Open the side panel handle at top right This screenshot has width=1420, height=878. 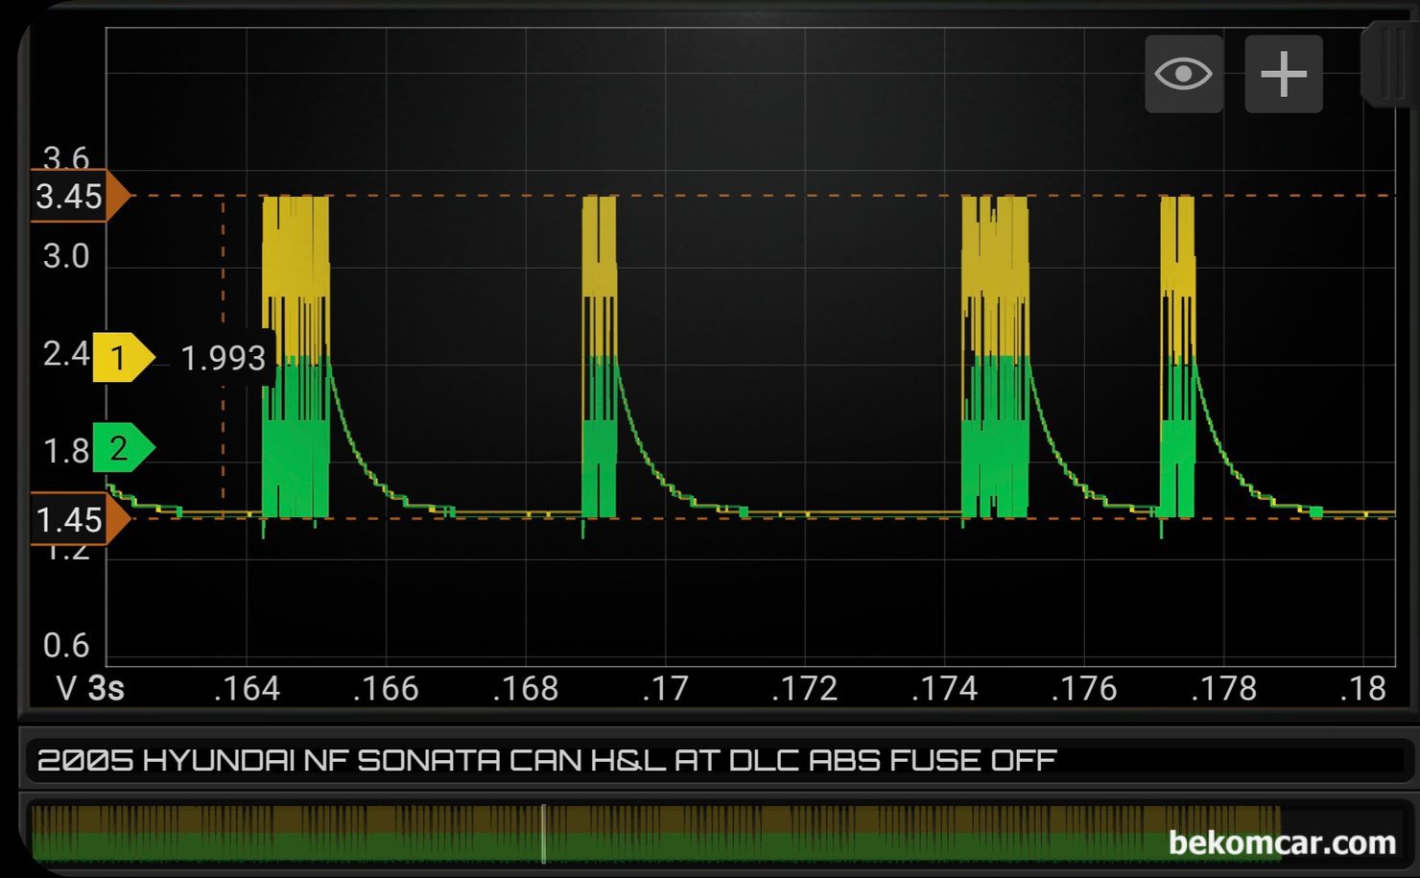tap(1389, 65)
